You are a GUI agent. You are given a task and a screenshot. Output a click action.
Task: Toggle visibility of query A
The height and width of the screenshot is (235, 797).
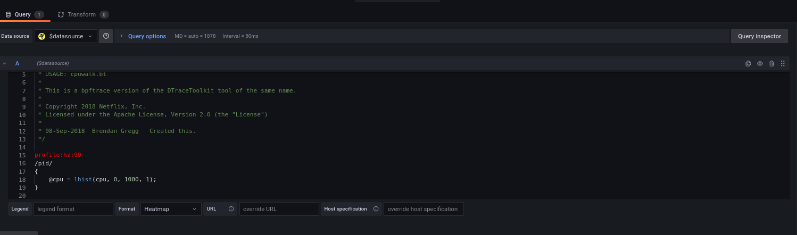(760, 64)
